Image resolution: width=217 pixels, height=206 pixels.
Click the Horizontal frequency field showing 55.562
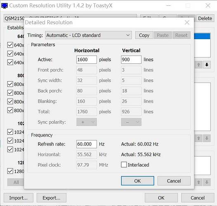(x=87, y=154)
